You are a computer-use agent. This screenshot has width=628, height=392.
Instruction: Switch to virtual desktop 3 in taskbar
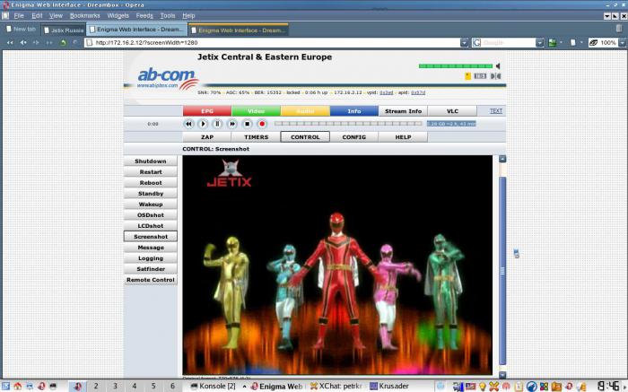pyautogui.click(x=115, y=386)
